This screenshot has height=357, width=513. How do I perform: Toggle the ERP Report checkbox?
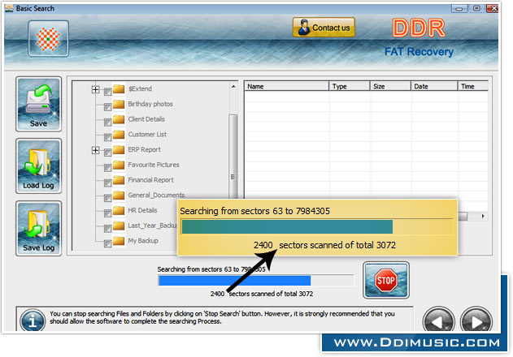tap(107, 153)
